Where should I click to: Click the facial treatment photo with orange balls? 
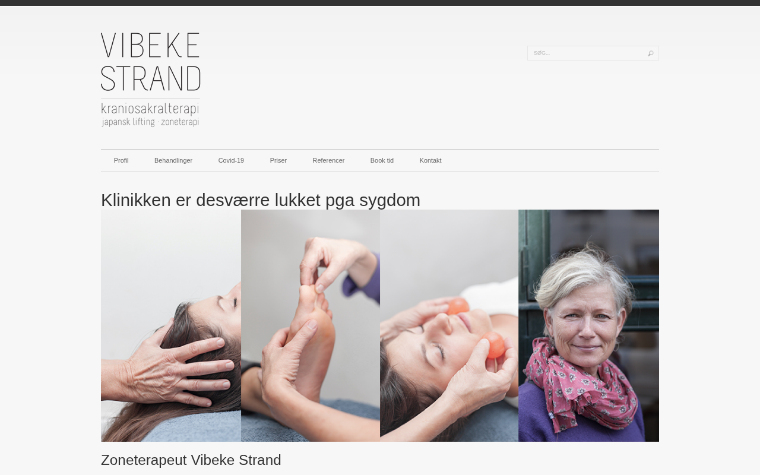(449, 325)
